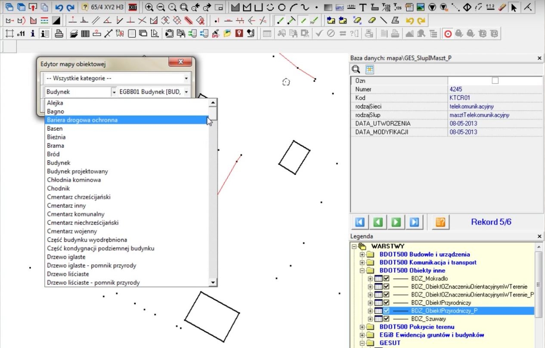This screenshot has height=348, width=545.
Task: Click the printer icon in third toolbar
Action: [x=59, y=34]
